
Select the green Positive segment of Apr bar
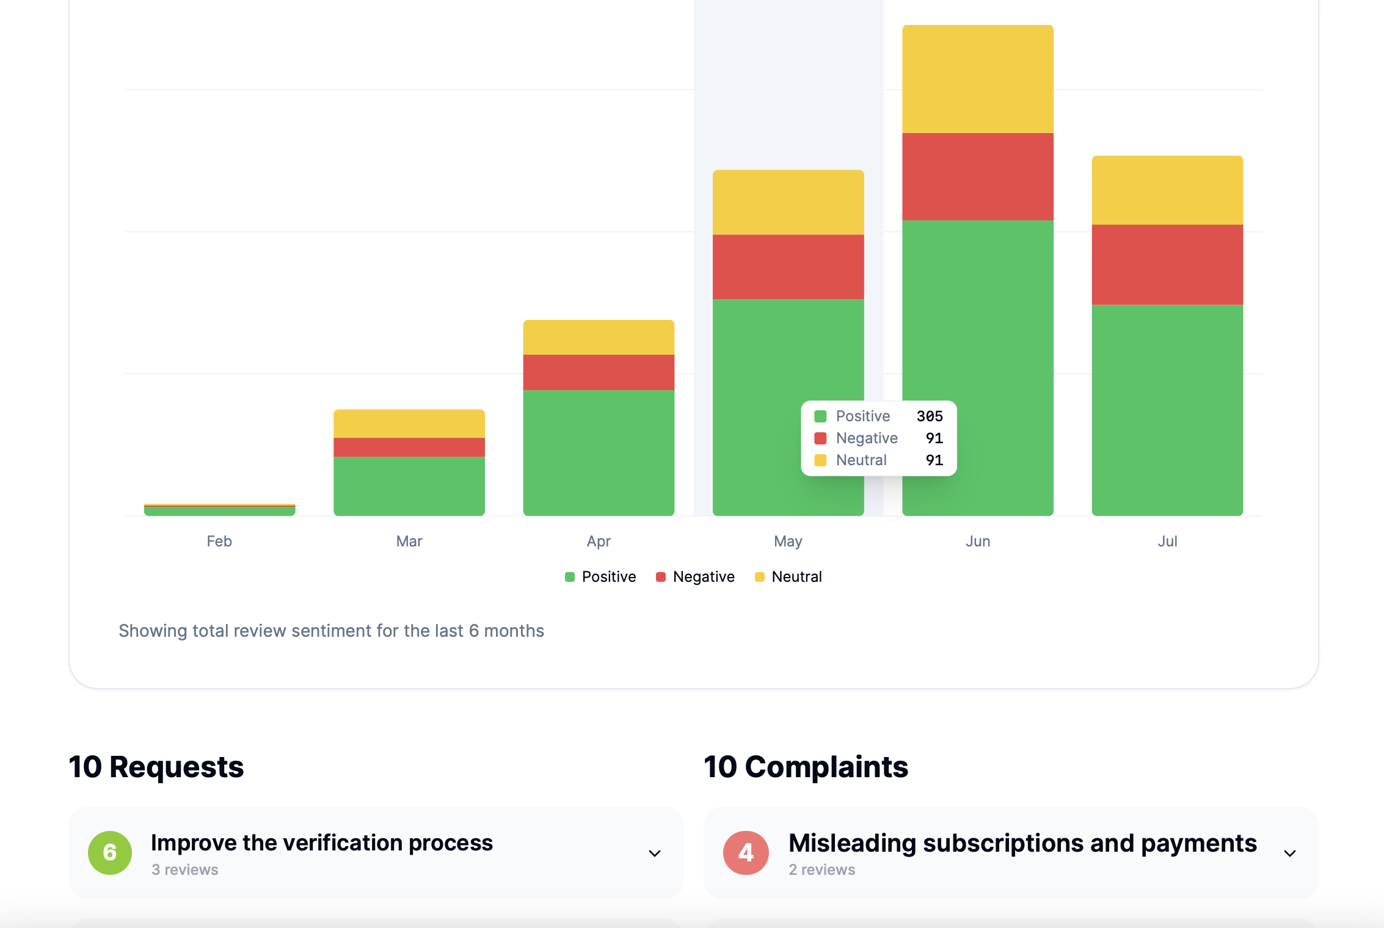point(598,452)
